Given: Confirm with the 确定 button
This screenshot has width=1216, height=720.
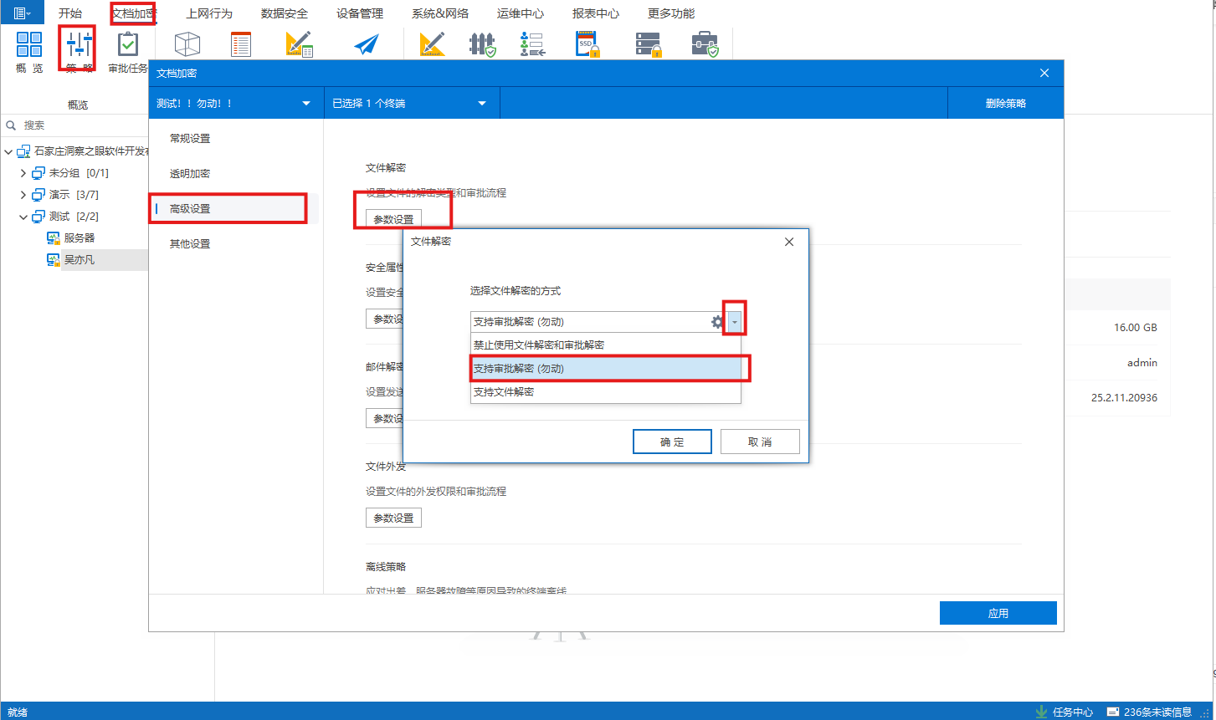Looking at the screenshot, I should pyautogui.click(x=672, y=441).
